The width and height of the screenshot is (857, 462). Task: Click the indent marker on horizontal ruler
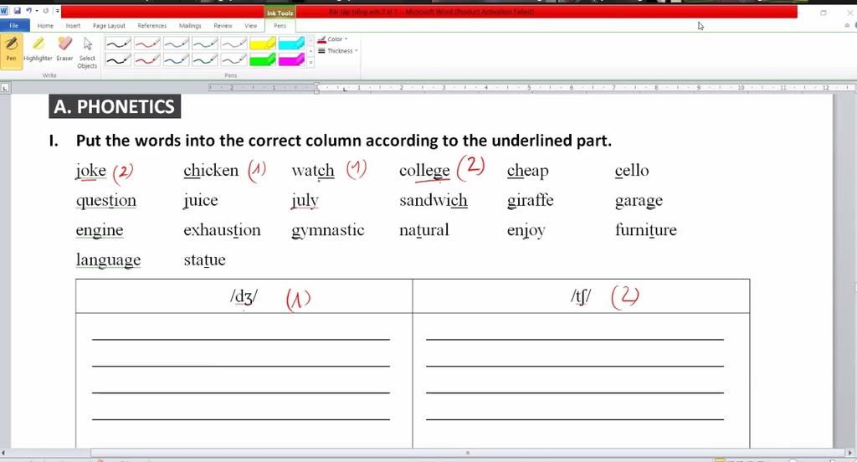pos(316,88)
